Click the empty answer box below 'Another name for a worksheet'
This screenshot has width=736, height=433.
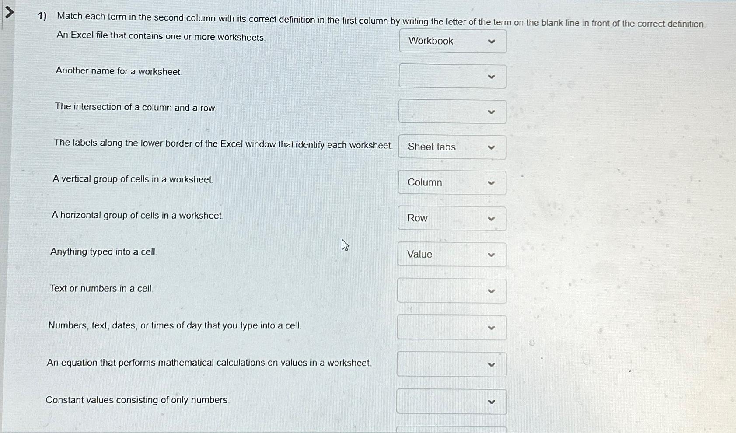(452, 76)
